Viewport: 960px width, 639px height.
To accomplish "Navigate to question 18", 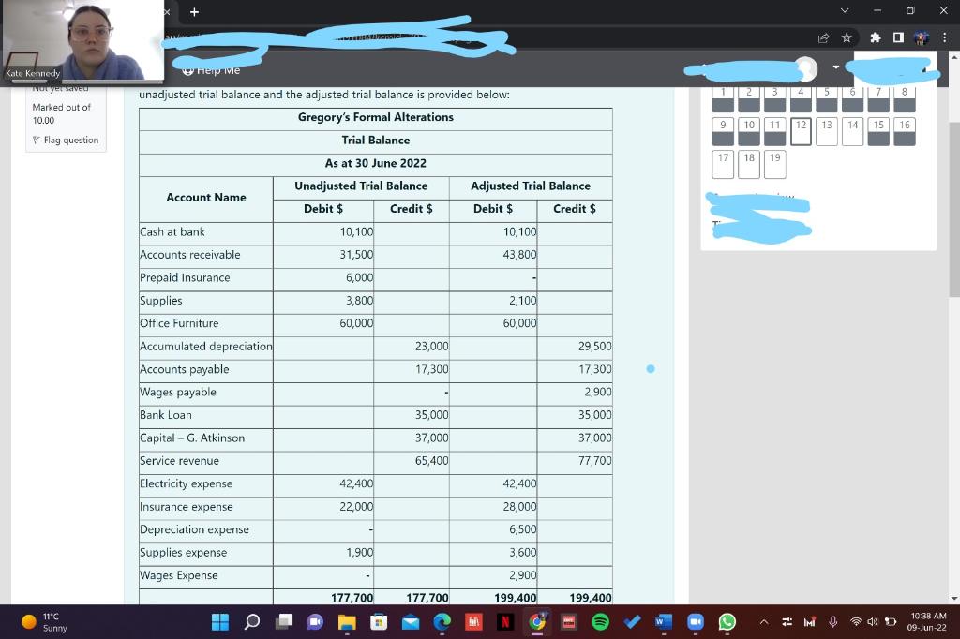I will pos(749,164).
